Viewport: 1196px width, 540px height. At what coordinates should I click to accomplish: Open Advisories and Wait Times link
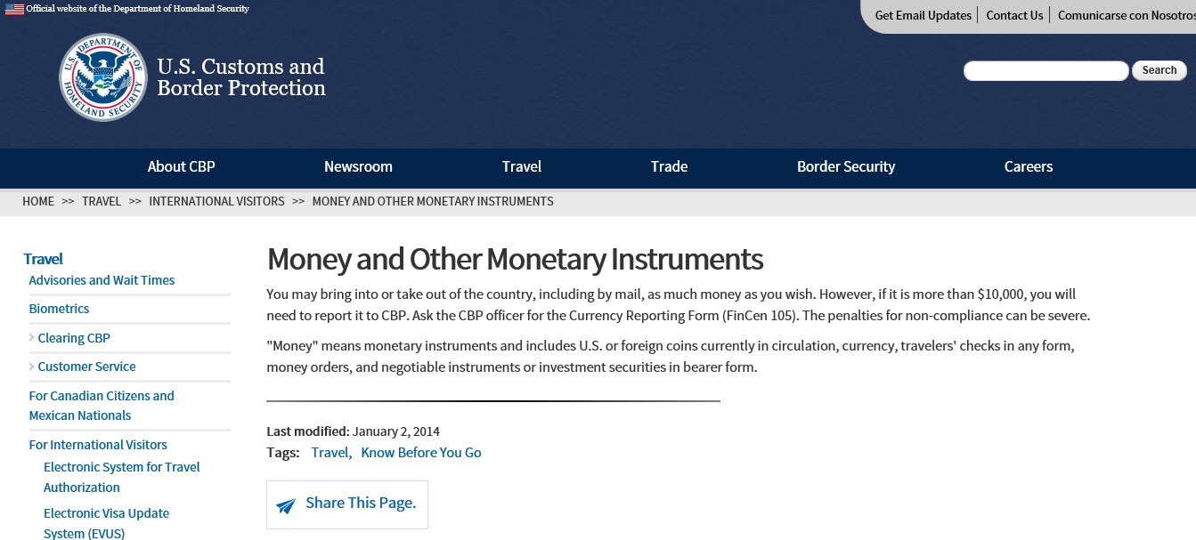102,280
